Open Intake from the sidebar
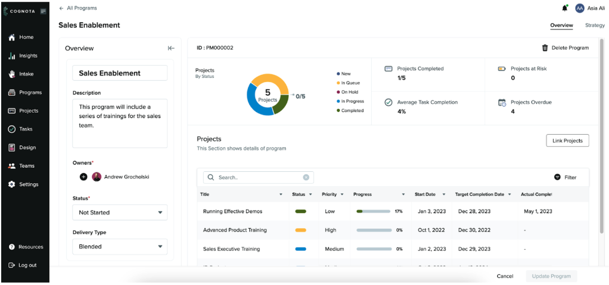Viewport: 609px width, 285px height. click(x=26, y=74)
